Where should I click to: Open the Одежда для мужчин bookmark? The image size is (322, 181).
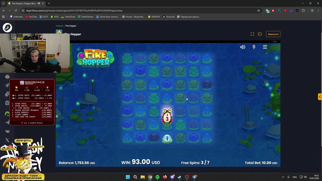[x=189, y=17]
